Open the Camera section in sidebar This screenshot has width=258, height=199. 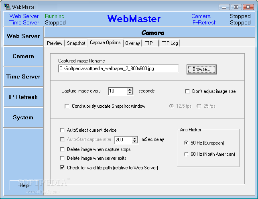coord(23,56)
